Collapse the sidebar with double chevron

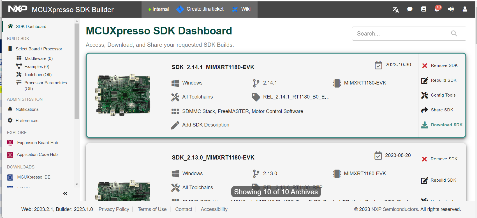[65, 193]
